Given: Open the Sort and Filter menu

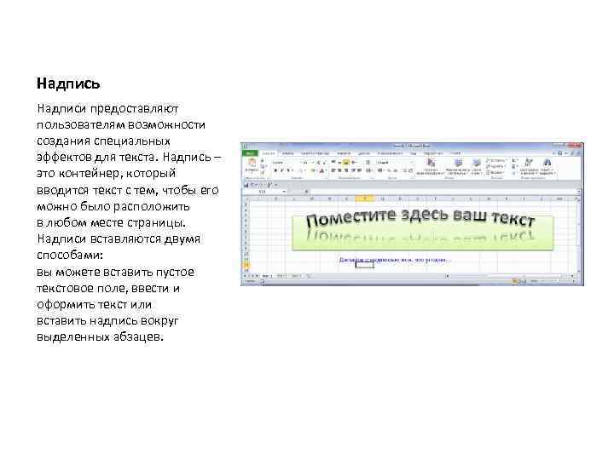Looking at the screenshot, I should (x=529, y=166).
